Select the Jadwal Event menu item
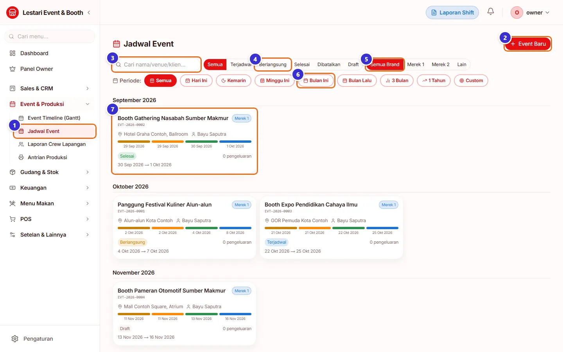The width and height of the screenshot is (563, 352). [55, 131]
